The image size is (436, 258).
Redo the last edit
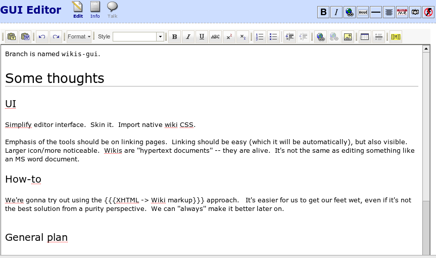(56, 37)
